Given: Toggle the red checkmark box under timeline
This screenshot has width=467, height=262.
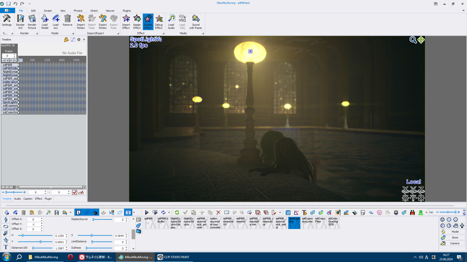Looking at the screenshot, I should click(x=74, y=193).
